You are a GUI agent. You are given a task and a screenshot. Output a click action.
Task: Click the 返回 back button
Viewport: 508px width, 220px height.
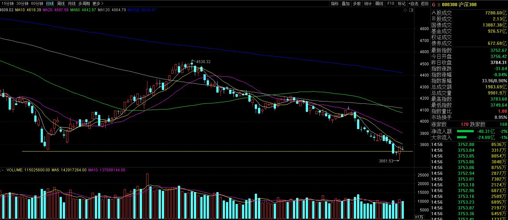point(425,4)
